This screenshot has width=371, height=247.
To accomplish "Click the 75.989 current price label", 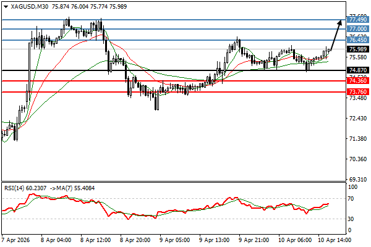I will pyautogui.click(x=357, y=49).
